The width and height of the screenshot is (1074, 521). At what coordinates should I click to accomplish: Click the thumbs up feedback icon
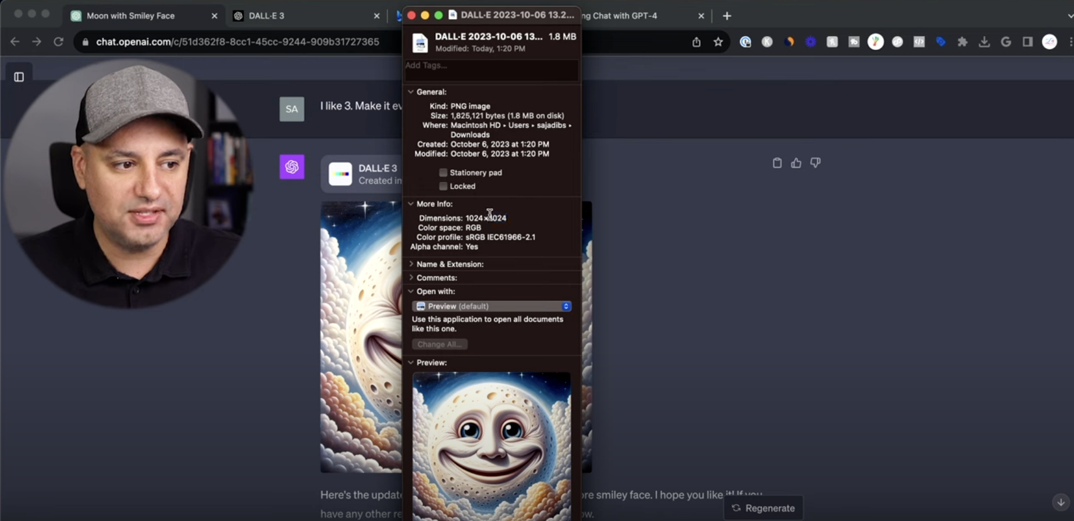click(x=796, y=163)
